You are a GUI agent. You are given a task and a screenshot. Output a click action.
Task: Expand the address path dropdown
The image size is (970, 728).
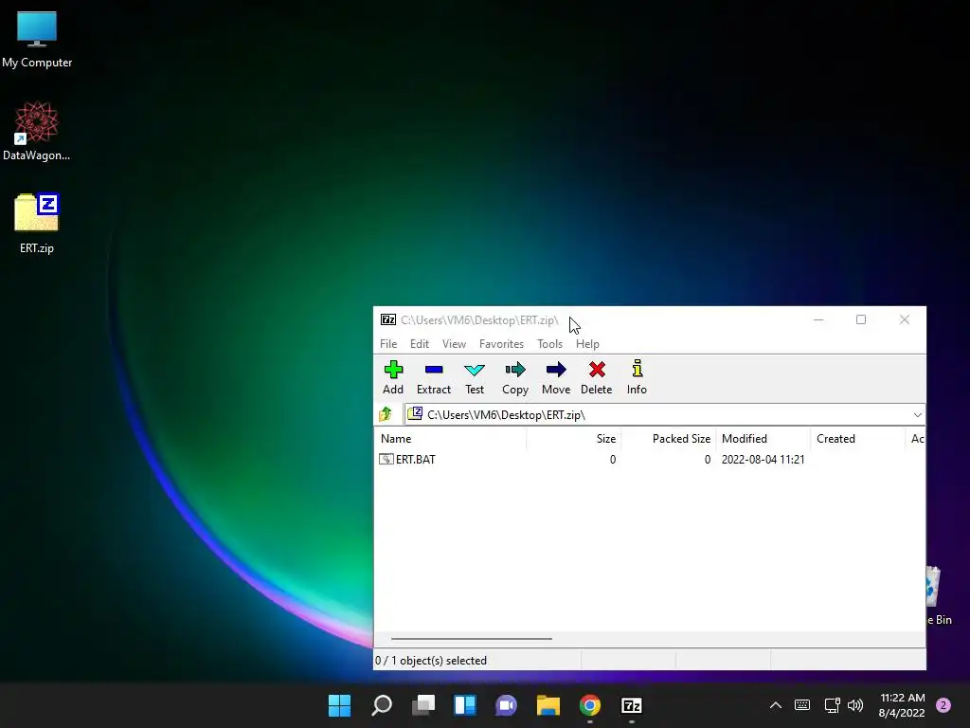917,415
